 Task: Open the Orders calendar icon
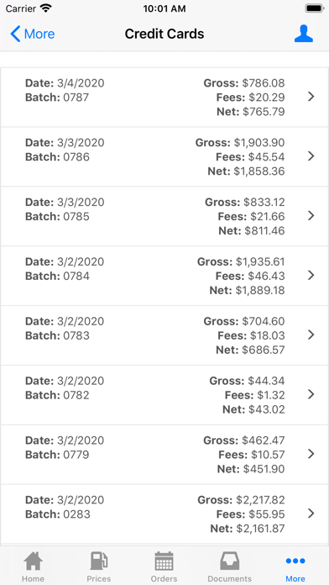tap(164, 561)
